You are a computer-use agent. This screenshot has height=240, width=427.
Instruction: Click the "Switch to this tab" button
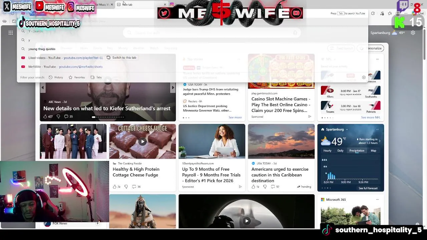click(x=121, y=58)
